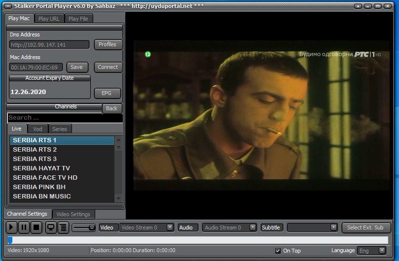Open the title bar menu icon
The width and height of the screenshot is (399, 261).
point(8,6)
